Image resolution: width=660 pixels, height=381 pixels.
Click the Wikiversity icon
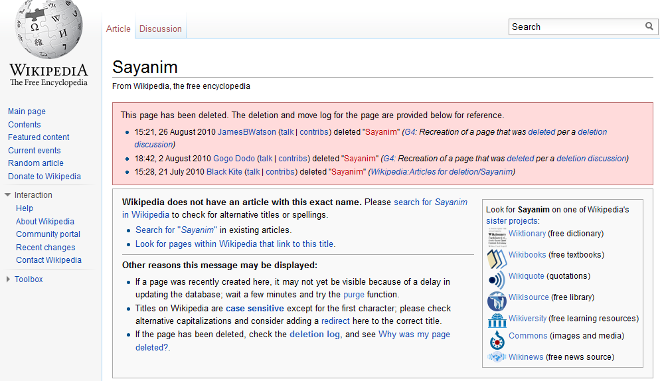(x=497, y=321)
